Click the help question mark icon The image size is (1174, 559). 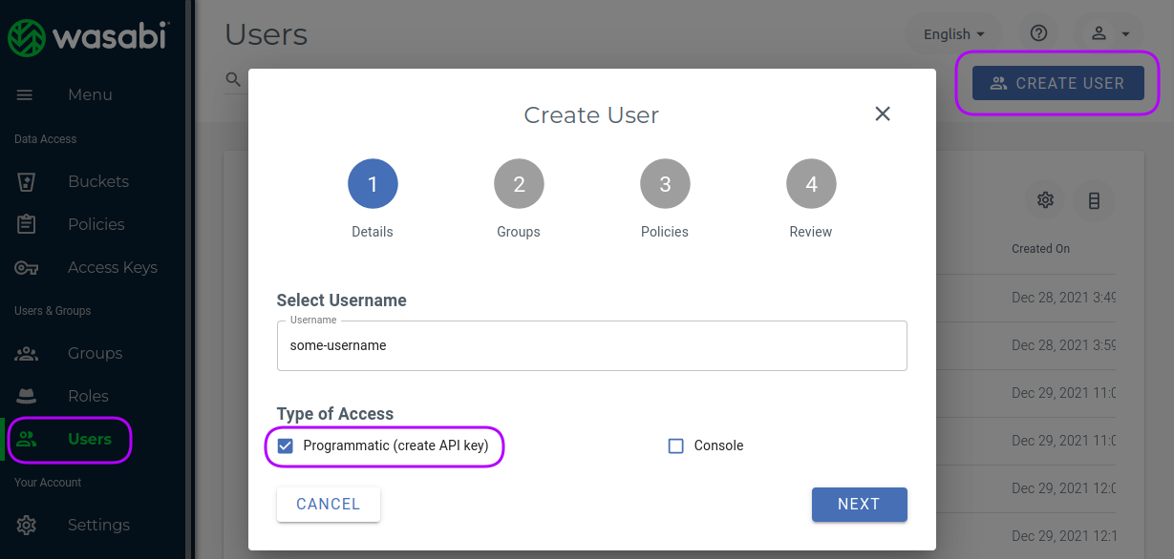tap(1037, 32)
